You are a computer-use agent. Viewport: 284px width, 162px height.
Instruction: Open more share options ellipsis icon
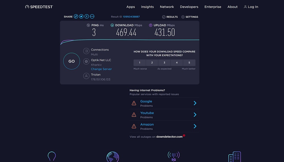(x=92, y=16)
